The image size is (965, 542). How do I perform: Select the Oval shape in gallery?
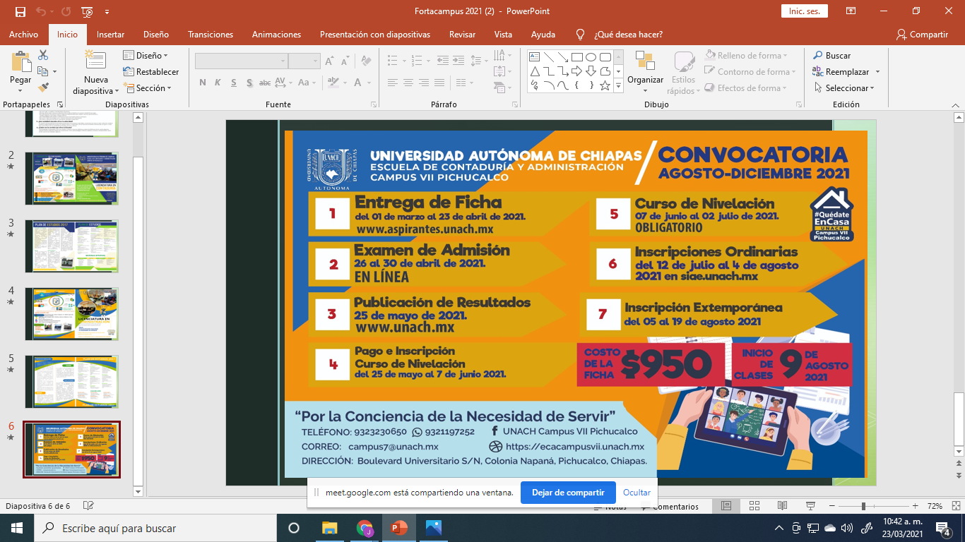pos(591,57)
